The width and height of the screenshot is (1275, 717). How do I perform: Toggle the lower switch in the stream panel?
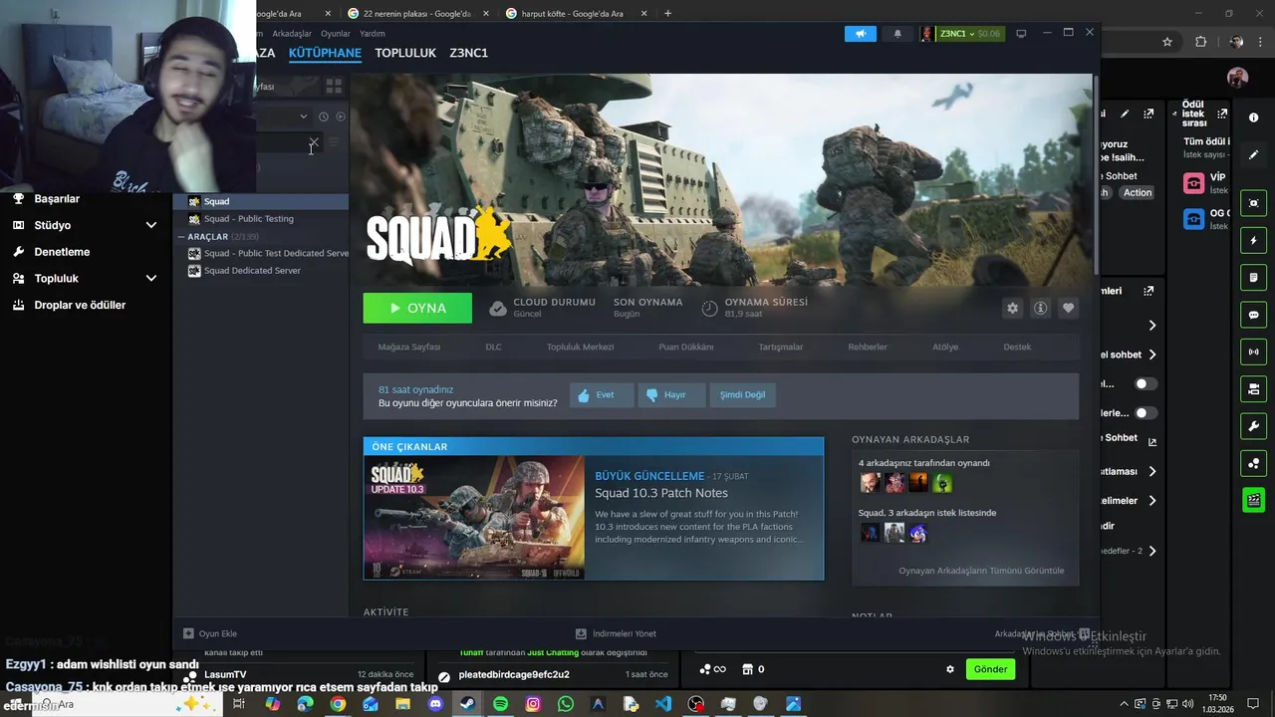(x=1147, y=412)
